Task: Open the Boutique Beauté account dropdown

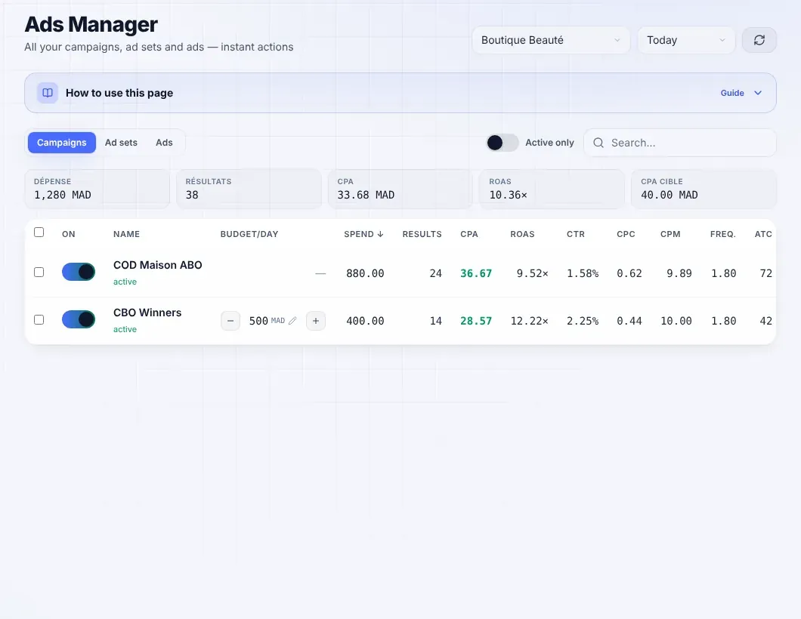Action: [x=551, y=40]
